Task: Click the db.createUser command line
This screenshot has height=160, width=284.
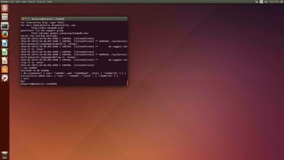Action: (x=73, y=73)
